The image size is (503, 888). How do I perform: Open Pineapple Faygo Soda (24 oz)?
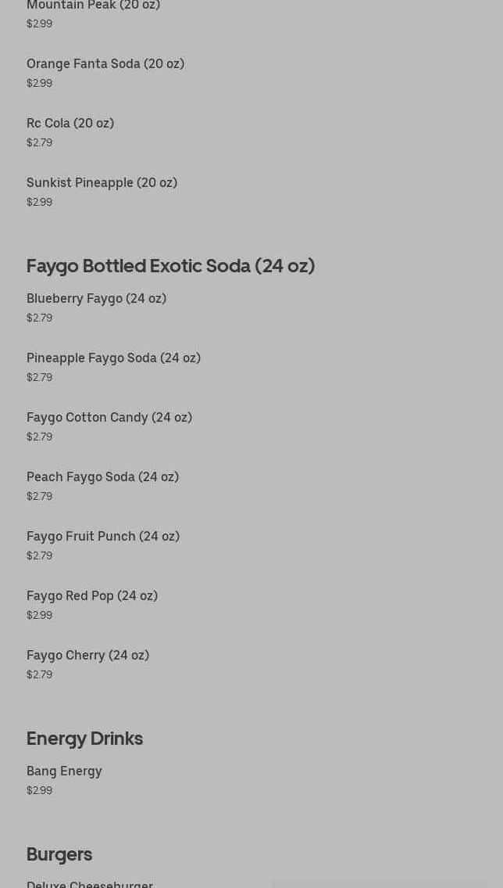pos(113,358)
